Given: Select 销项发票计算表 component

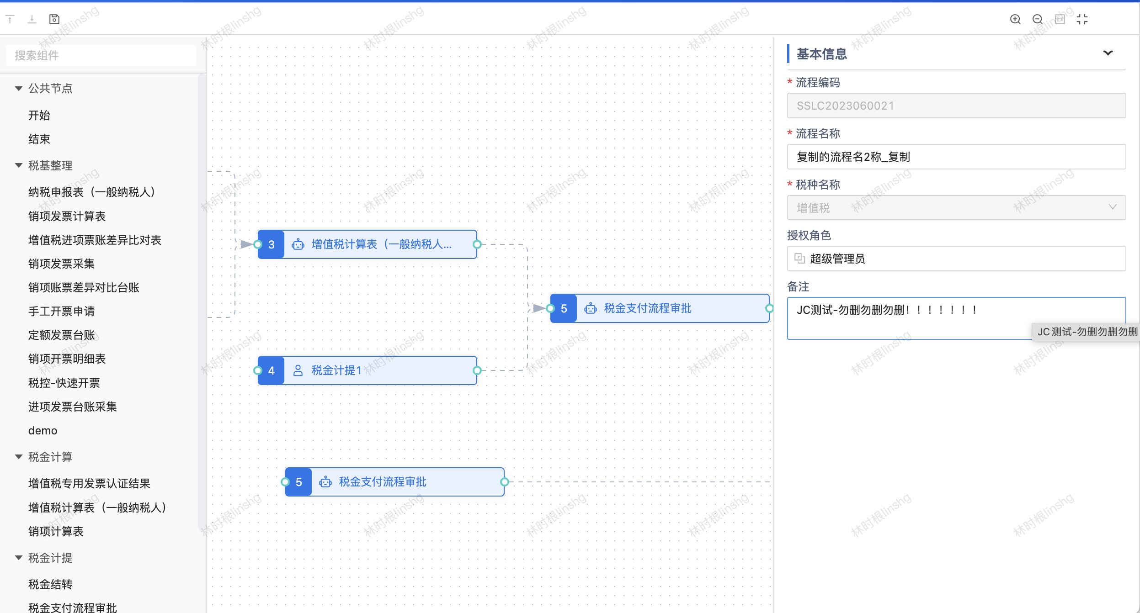Looking at the screenshot, I should point(67,216).
